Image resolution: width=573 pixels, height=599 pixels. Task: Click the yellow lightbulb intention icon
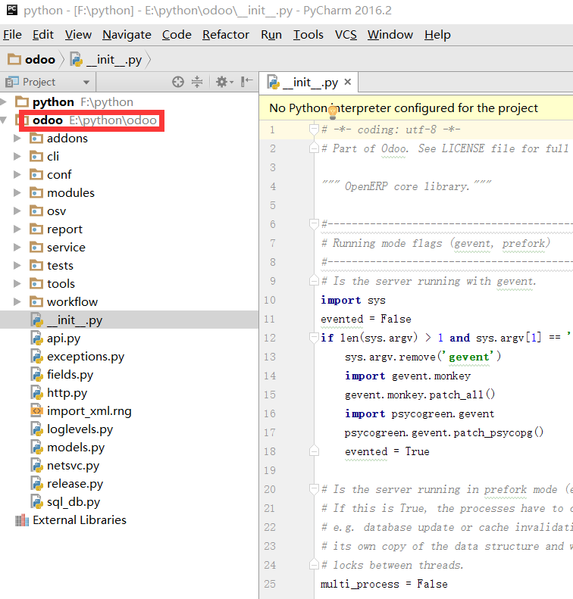[333, 112]
